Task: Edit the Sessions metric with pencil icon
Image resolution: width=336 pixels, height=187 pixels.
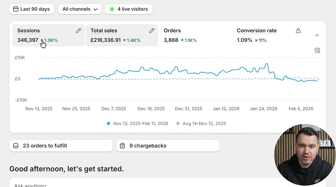Action: [78, 31]
